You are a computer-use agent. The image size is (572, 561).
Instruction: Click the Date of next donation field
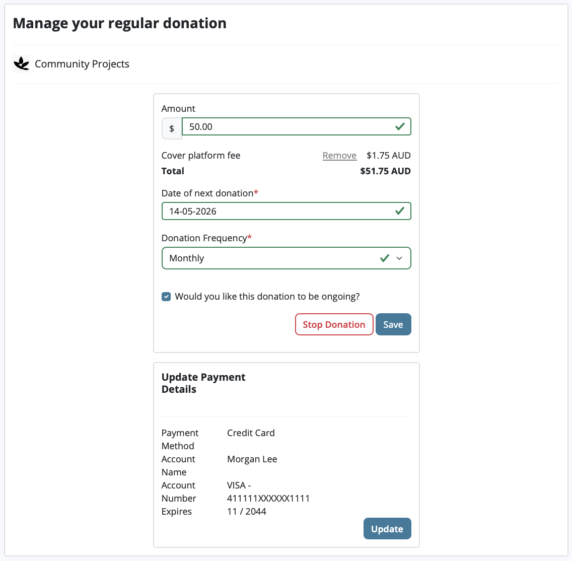[277, 211]
